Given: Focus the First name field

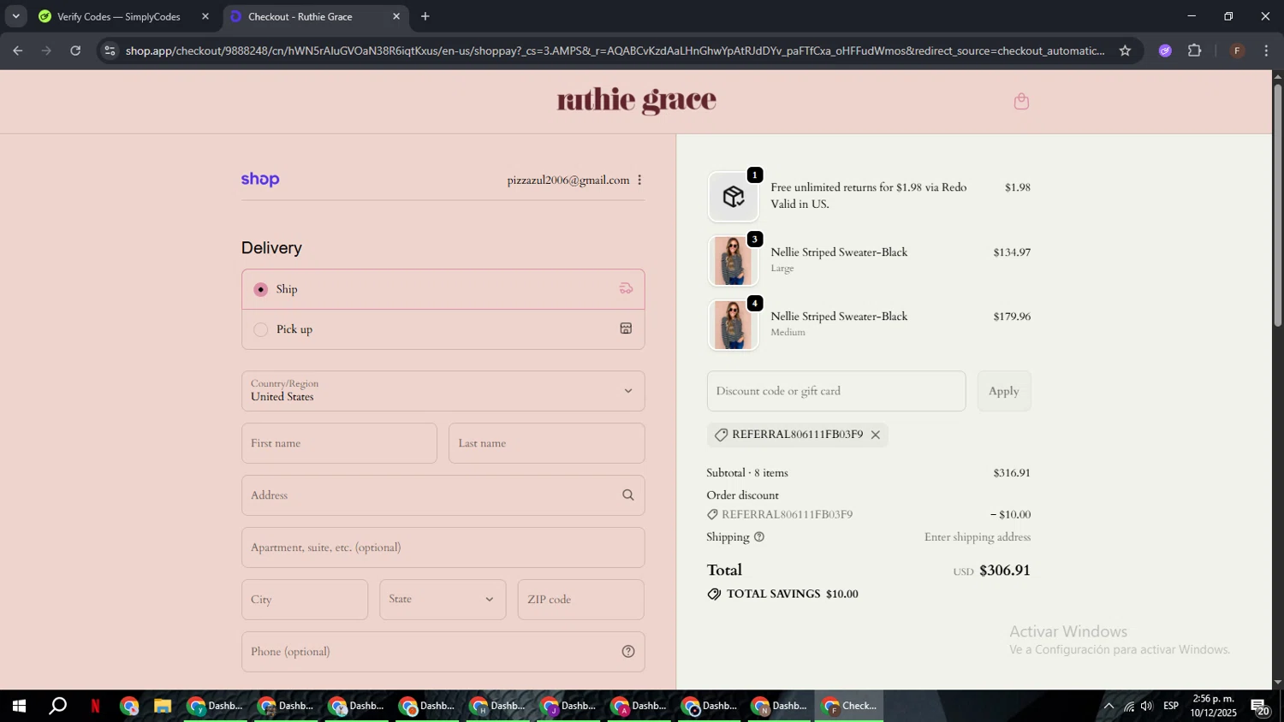Looking at the screenshot, I should (339, 443).
